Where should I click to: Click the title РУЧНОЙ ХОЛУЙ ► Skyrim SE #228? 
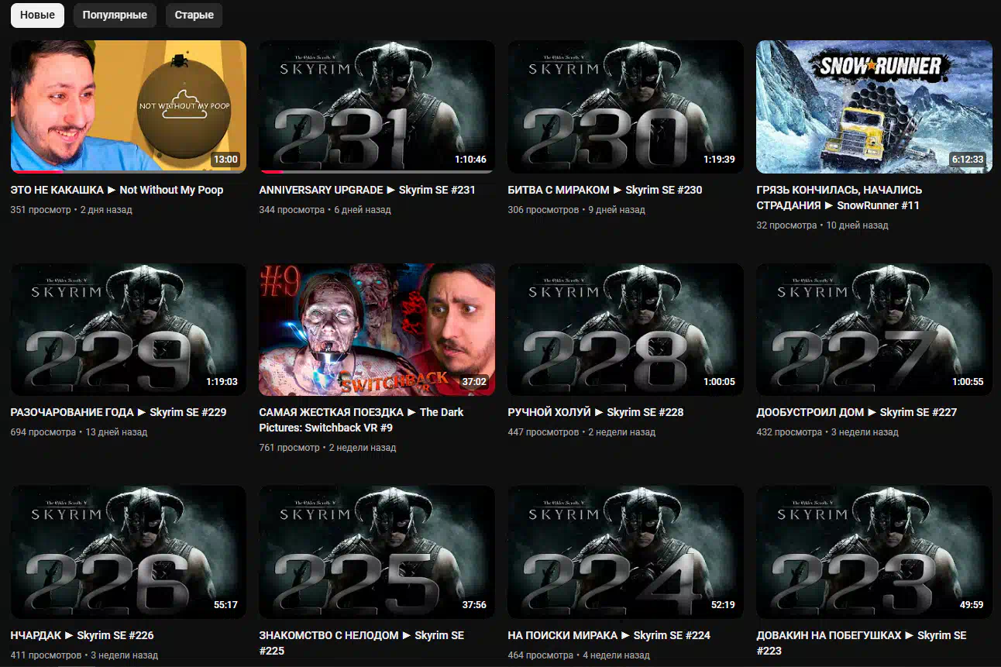pos(596,412)
